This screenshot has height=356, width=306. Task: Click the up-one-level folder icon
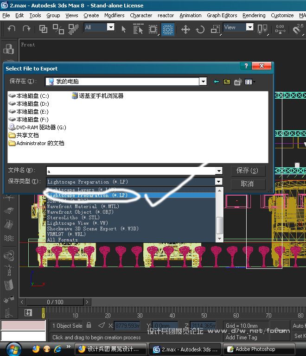[x=227, y=82]
